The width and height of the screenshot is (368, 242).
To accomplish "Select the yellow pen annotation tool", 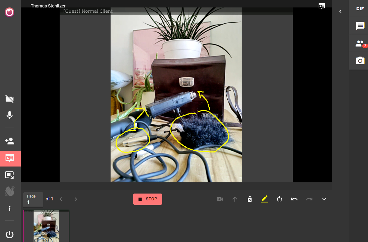I will tap(265, 199).
